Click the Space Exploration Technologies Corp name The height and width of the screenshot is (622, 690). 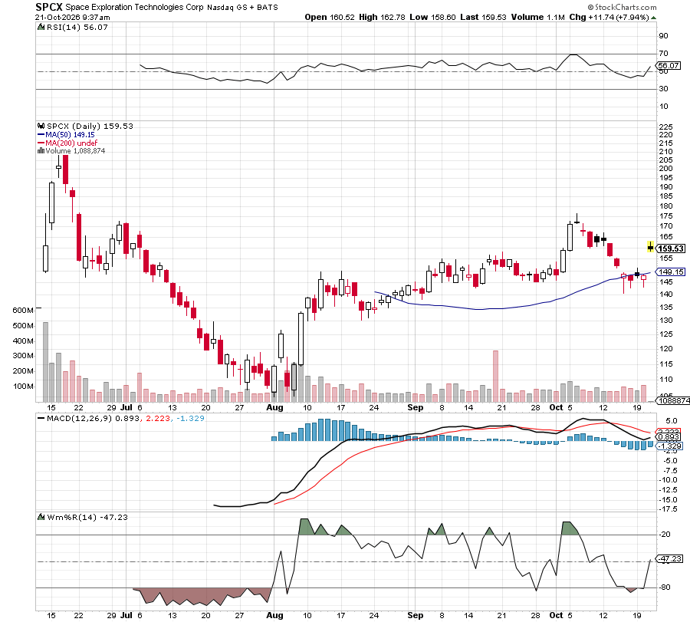pos(135,8)
